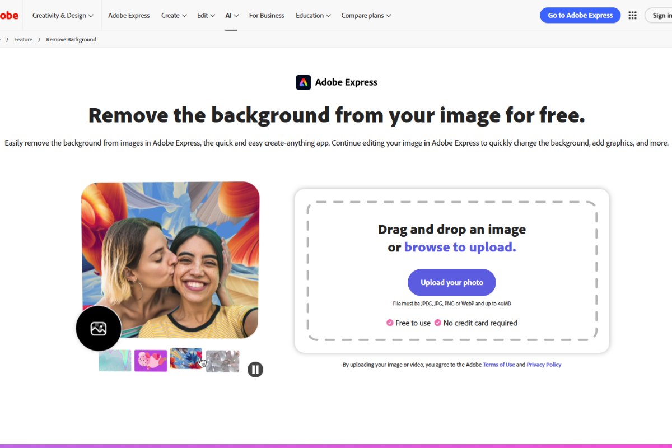The height and width of the screenshot is (448, 672).
Task: Click the Adobe Express logo icon
Action: click(x=303, y=82)
